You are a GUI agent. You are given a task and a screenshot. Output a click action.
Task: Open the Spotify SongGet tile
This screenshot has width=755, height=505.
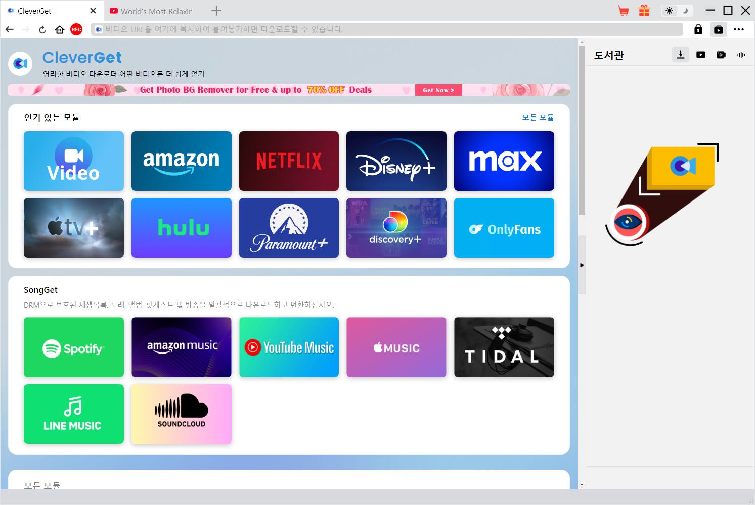click(74, 347)
